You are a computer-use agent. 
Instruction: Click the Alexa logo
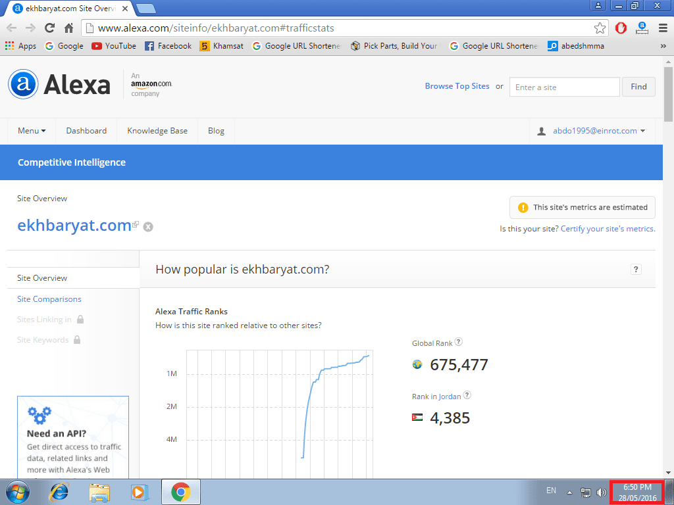click(x=59, y=84)
